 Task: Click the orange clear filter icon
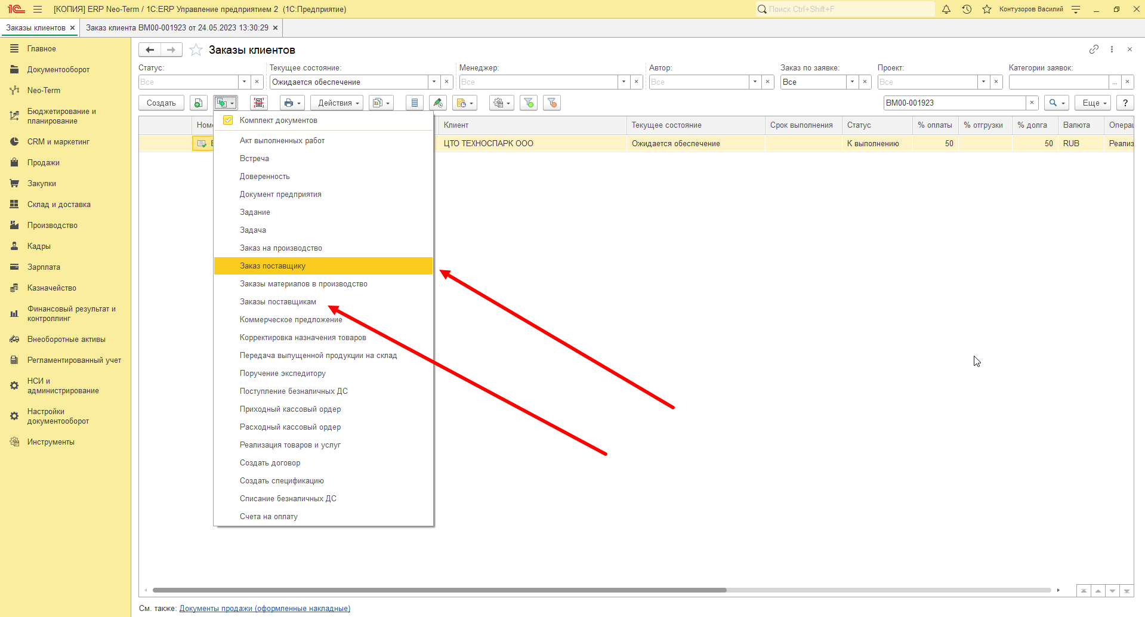point(552,103)
